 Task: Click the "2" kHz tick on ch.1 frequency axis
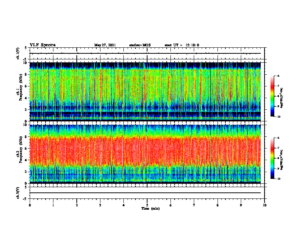(x=26, y=110)
